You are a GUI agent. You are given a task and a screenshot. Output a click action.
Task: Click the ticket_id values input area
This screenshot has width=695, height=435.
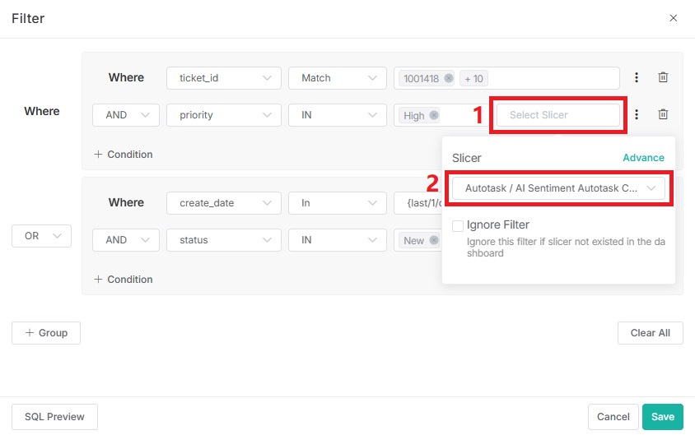point(506,78)
